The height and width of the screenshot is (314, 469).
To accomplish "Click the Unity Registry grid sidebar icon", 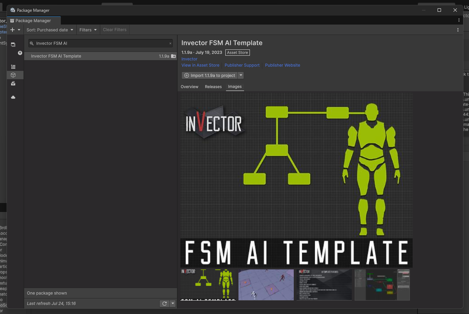I will (13, 67).
